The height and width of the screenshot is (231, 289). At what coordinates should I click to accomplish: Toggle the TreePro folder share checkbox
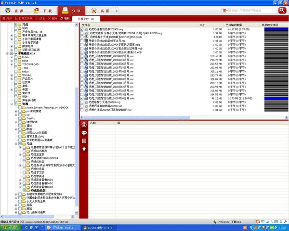[x=20, y=118]
